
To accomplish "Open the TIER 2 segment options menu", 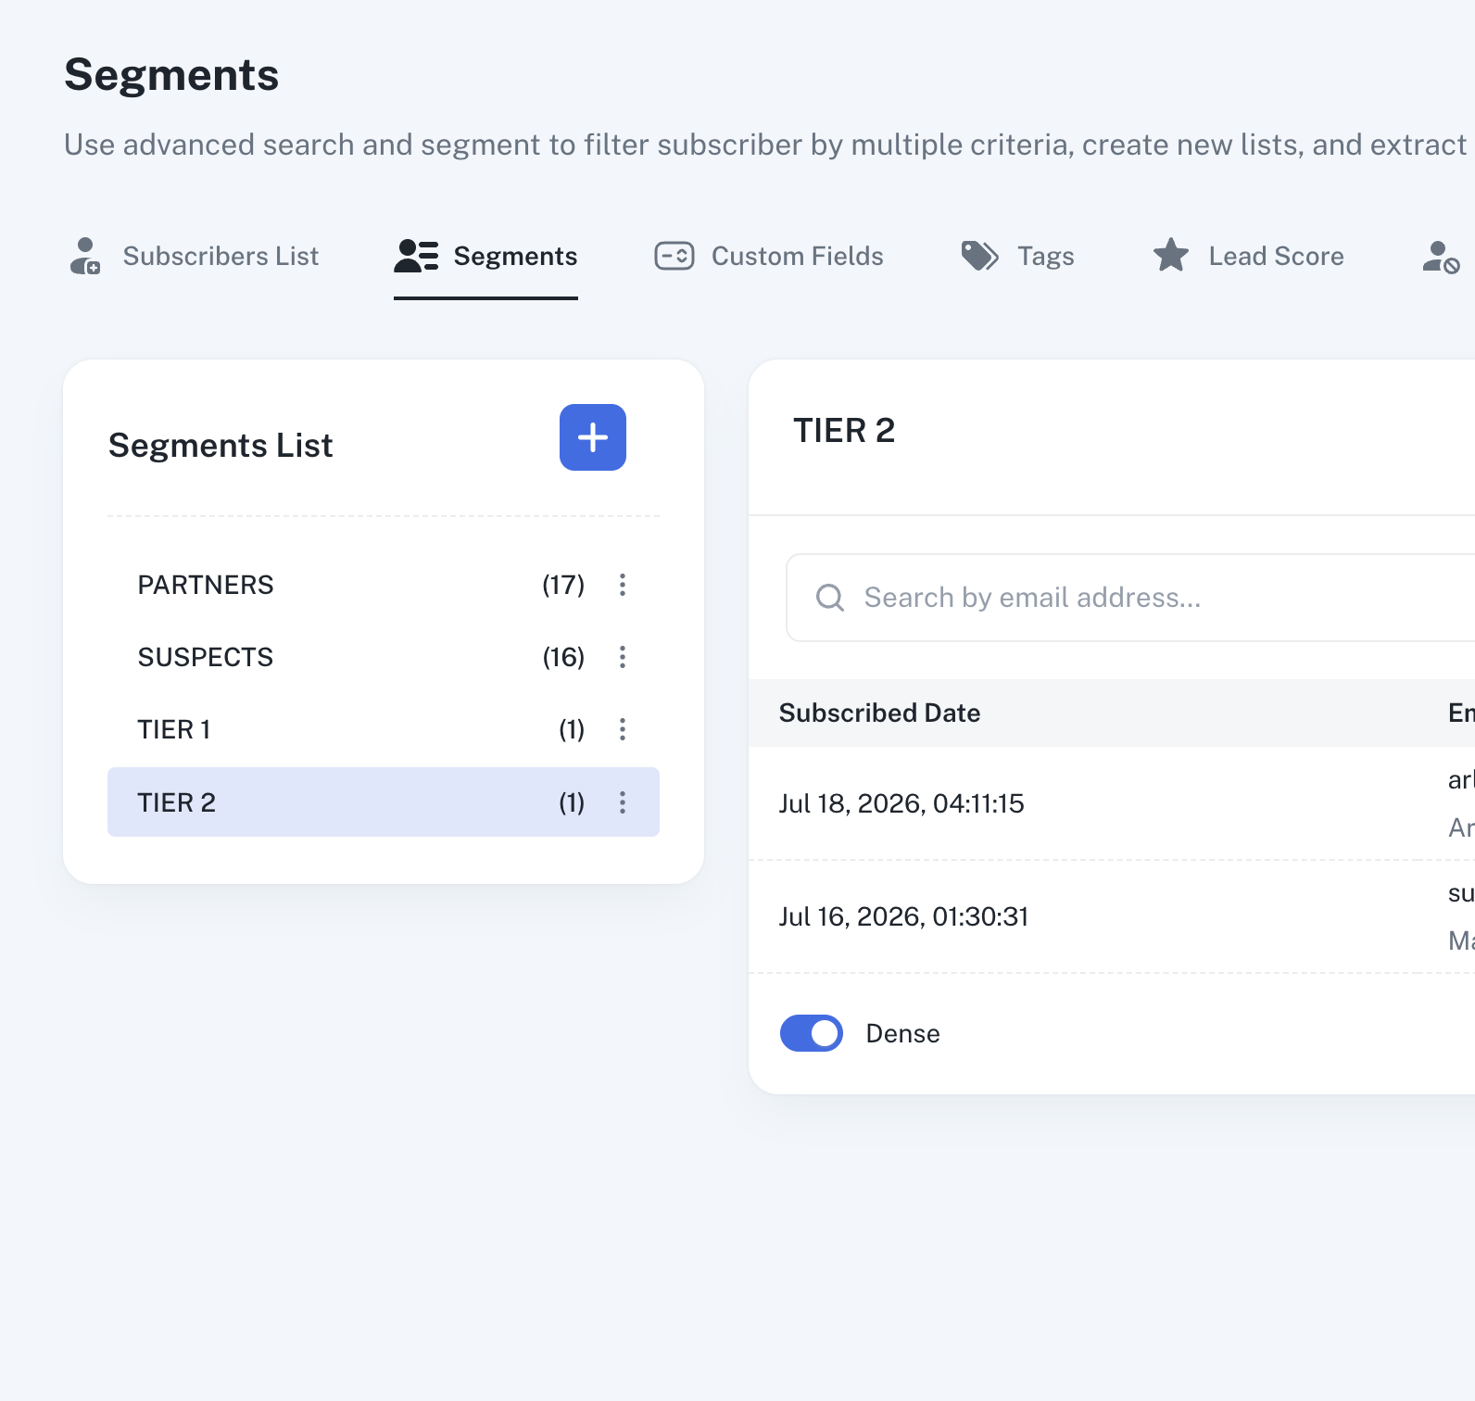I will (x=623, y=802).
